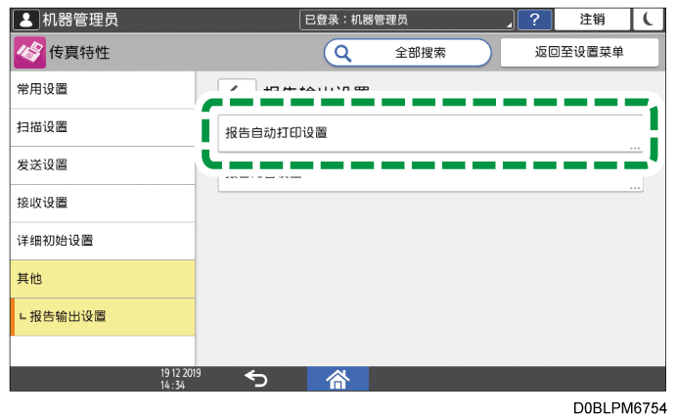This screenshot has height=418, width=676.
Task: Click the back chevron beside 报告输出设置 heading
Action: [237, 90]
